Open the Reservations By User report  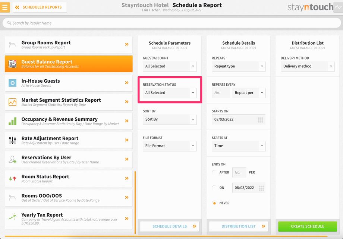(69, 159)
